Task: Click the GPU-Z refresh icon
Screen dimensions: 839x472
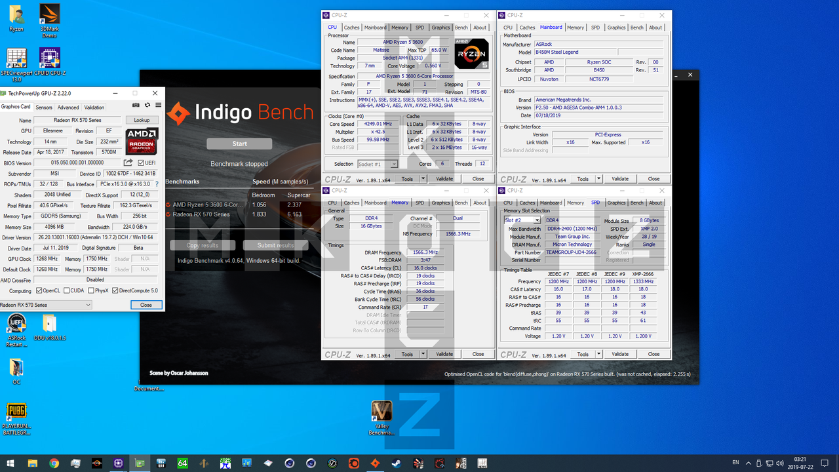Action: coord(147,105)
